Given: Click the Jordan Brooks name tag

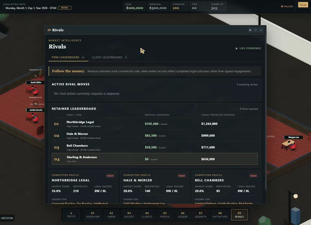Looking at the screenshot, I should click(36, 110).
